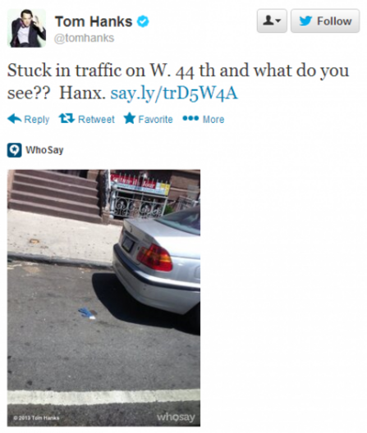The height and width of the screenshot is (433, 367).
Task: Click the Reply text link
Action: pos(37,119)
